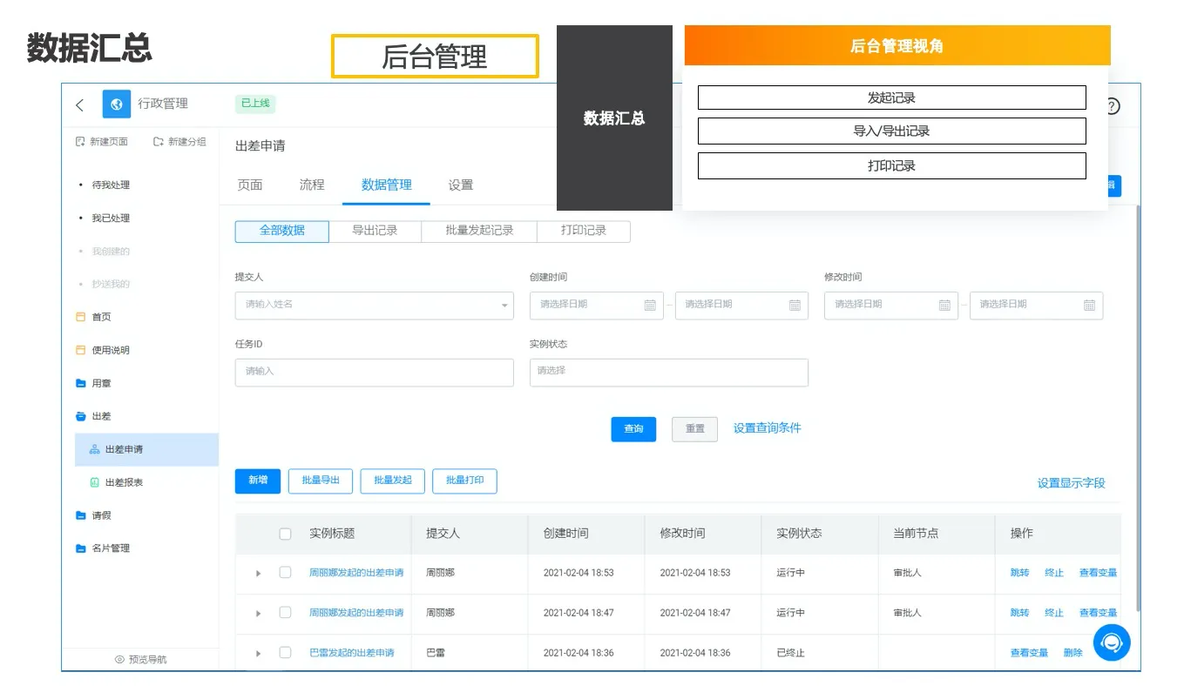Image resolution: width=1184 pixels, height=686 pixels.
Task: Click the blue 查询 button
Action: click(633, 429)
